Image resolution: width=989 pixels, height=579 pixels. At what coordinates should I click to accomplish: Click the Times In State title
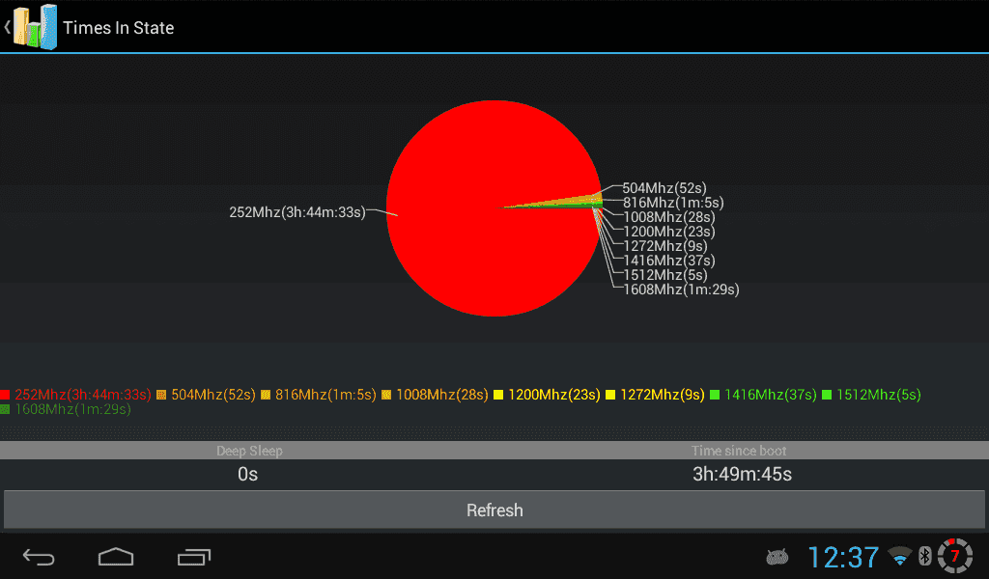coord(119,28)
